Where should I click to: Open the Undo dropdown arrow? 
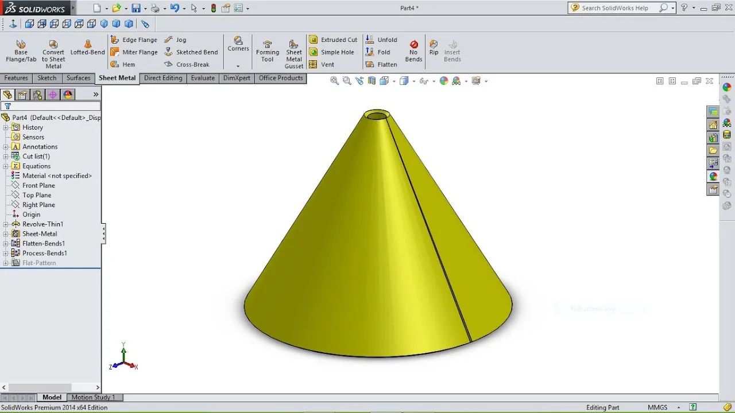[x=184, y=9]
